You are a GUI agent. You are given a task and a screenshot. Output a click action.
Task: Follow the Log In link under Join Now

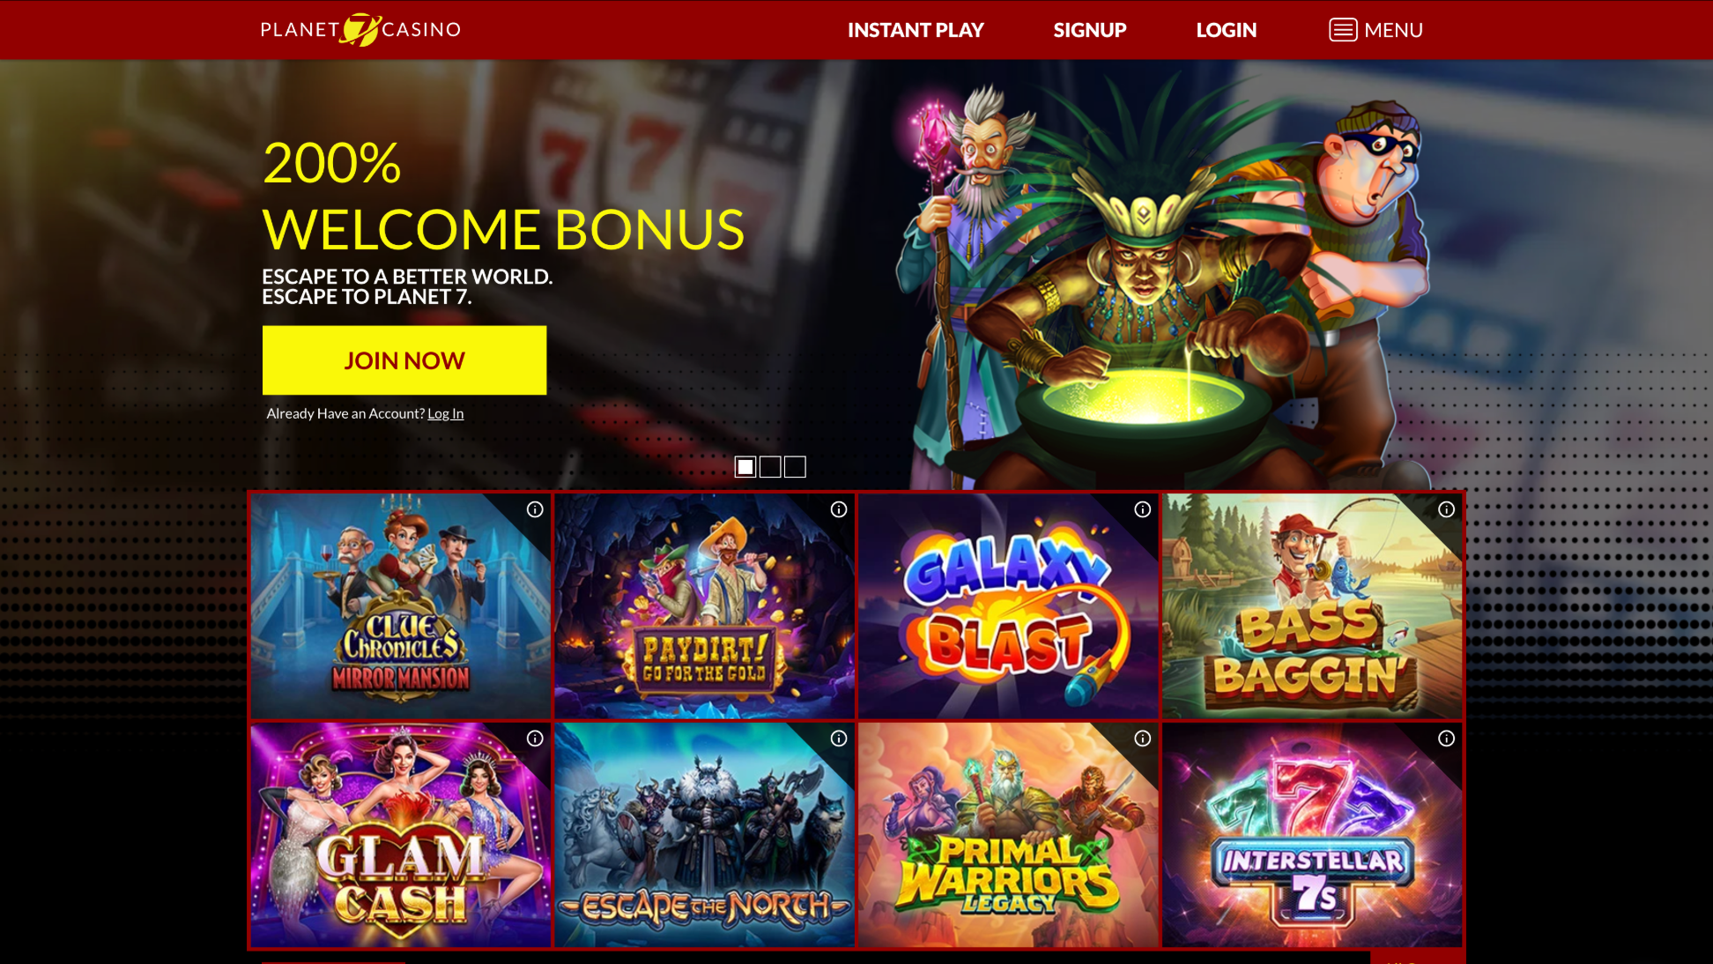(445, 413)
